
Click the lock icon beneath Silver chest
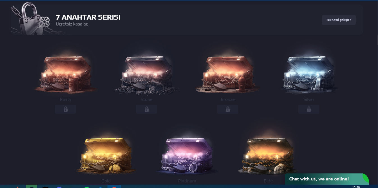[309, 109]
